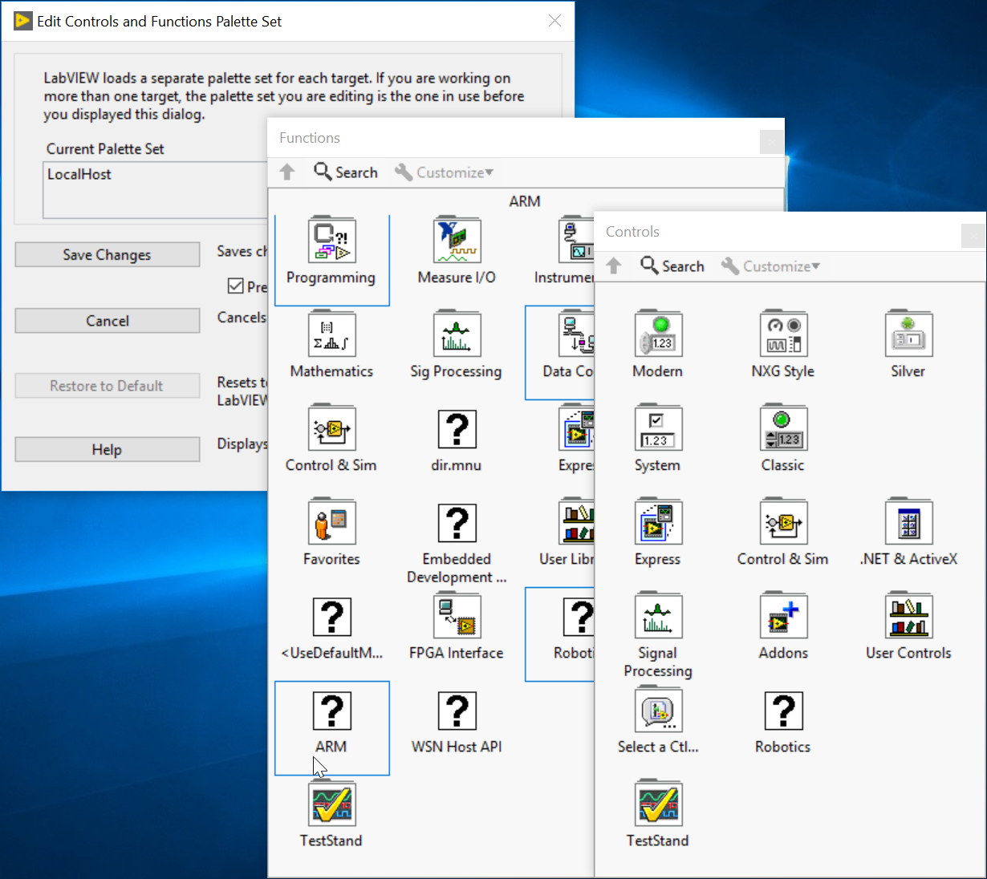Image resolution: width=987 pixels, height=879 pixels.
Task: Expand Customize dropdown in Functions palette
Action: click(444, 172)
